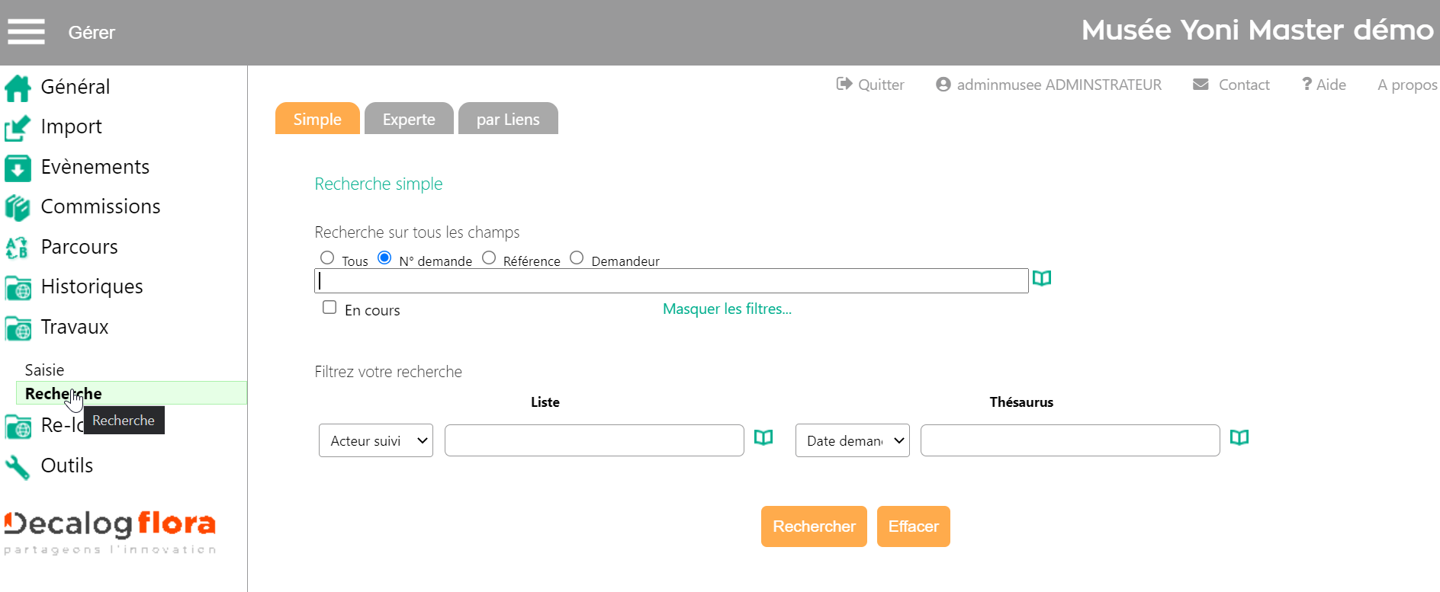Select the Tous radio button
The width and height of the screenshot is (1440, 592).
tap(327, 258)
